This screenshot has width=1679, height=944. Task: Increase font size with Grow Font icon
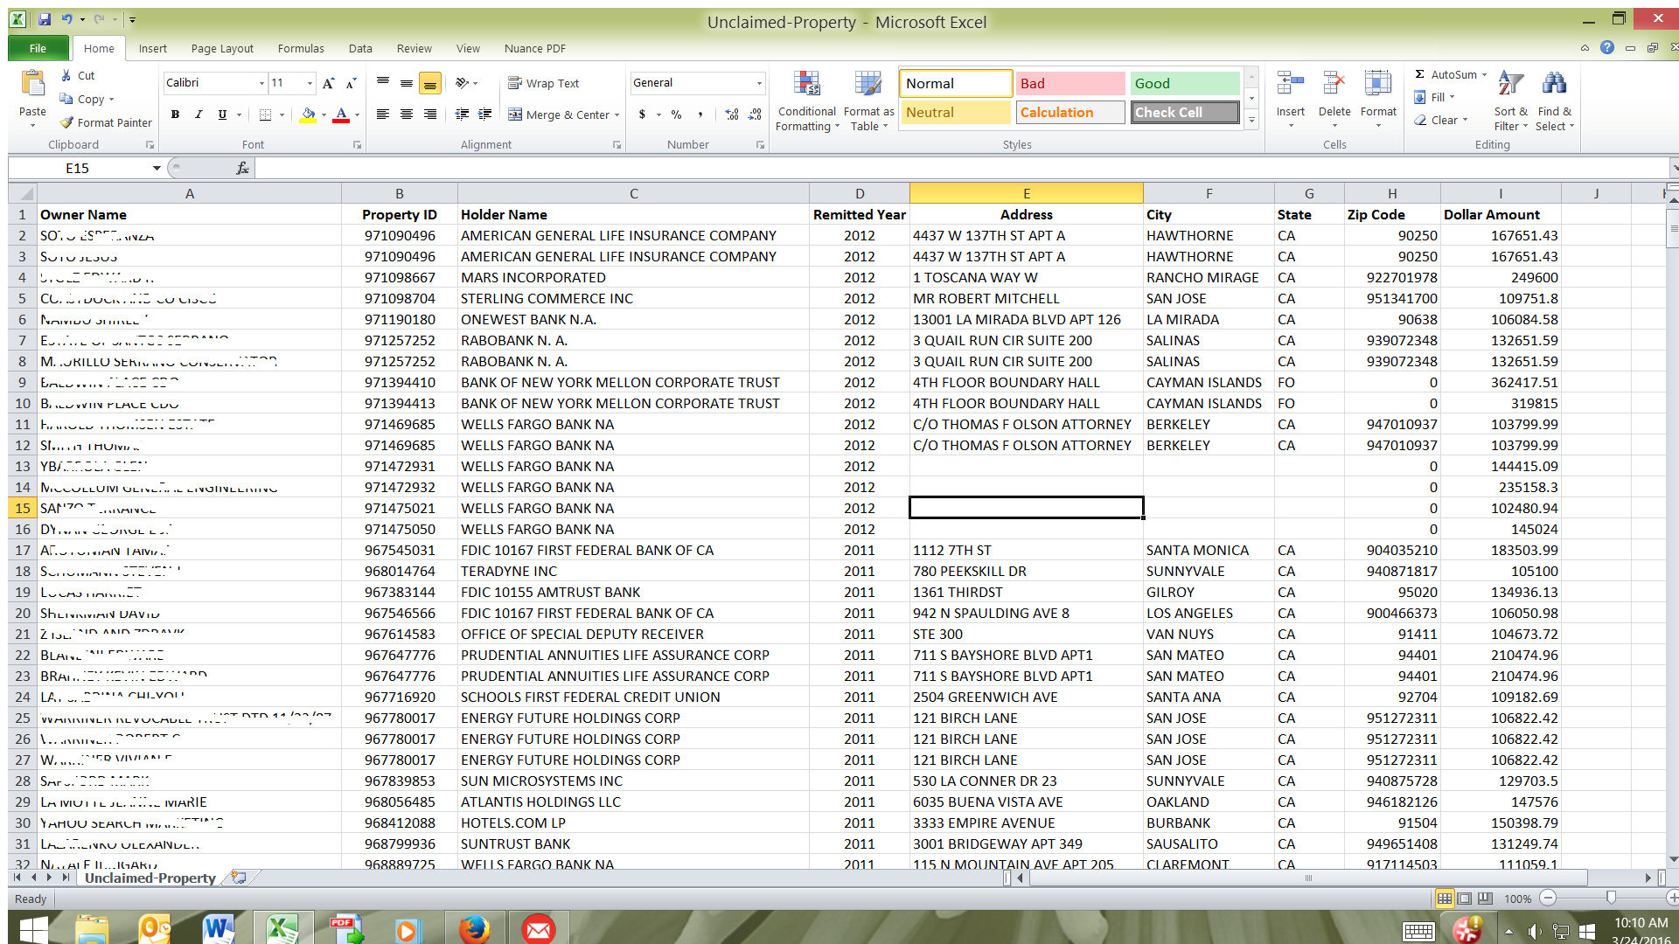[328, 83]
